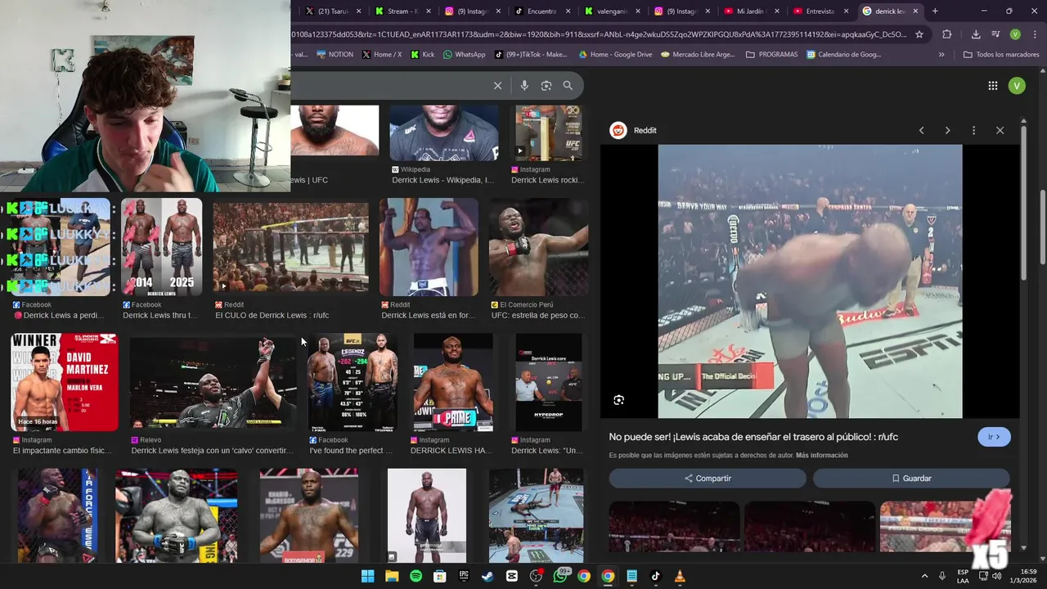Click the page vertical scrollbar at right edge
Image resolution: width=1047 pixels, height=589 pixels.
point(1043,227)
